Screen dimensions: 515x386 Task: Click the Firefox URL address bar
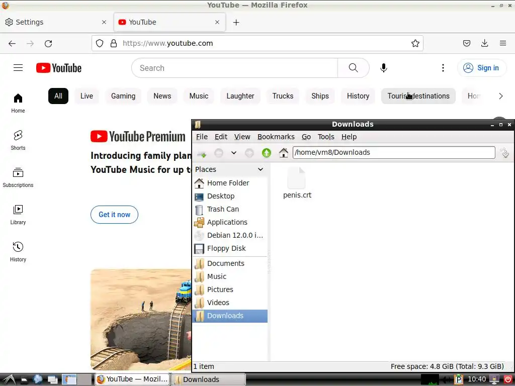click(x=257, y=43)
